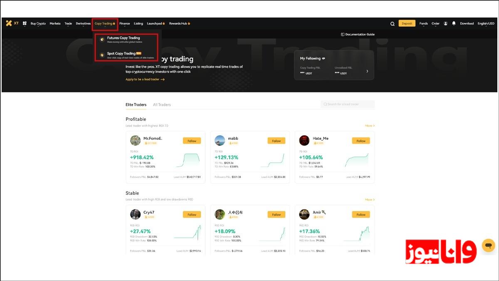This screenshot has height=281, width=499.
Task: Follow trader Amir
Action: [x=361, y=215]
